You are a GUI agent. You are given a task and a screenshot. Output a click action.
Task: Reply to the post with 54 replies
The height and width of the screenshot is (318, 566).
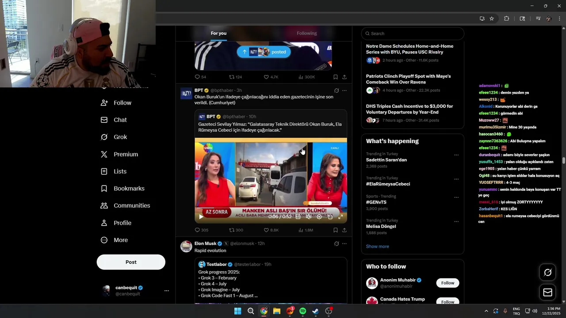(200, 77)
